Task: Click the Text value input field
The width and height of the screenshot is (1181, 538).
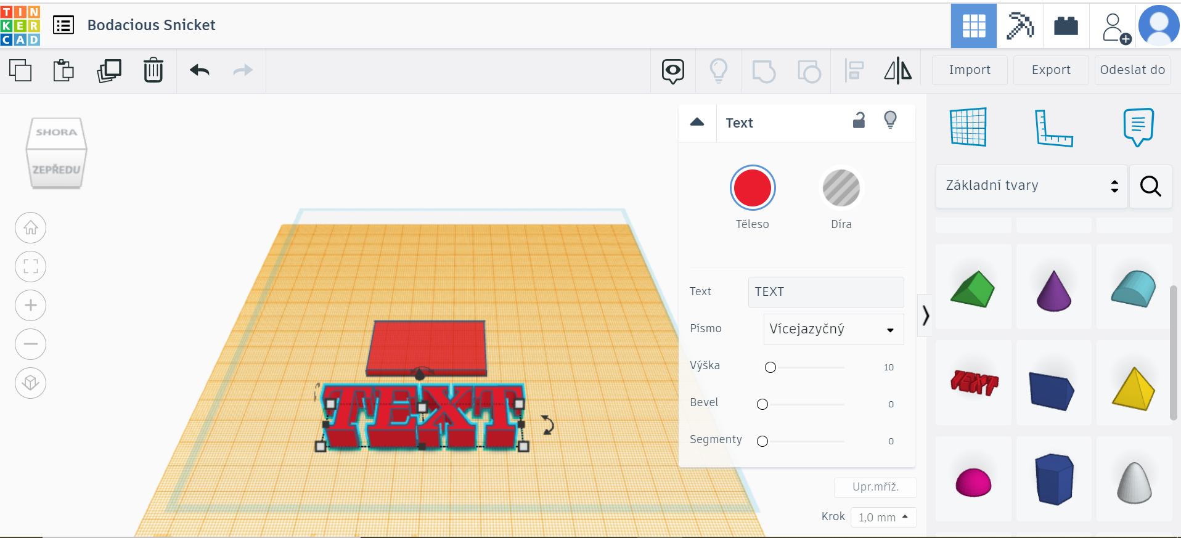Action: [826, 292]
